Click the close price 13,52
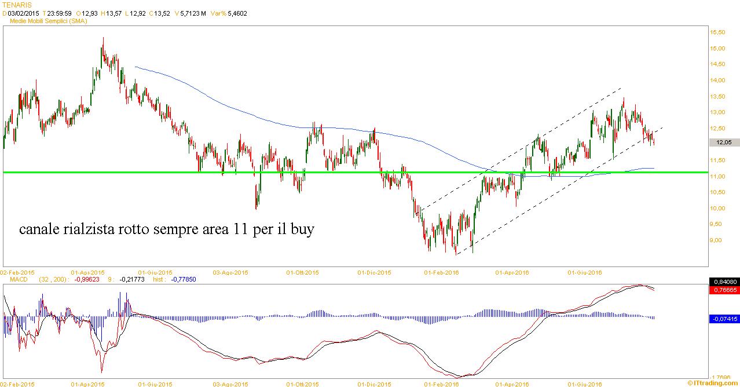Image resolution: width=740 pixels, height=387 pixels. click(162, 13)
